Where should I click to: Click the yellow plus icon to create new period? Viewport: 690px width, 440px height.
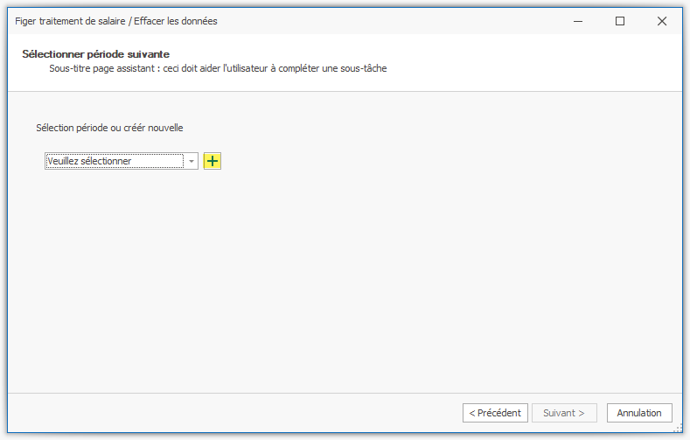(x=213, y=161)
